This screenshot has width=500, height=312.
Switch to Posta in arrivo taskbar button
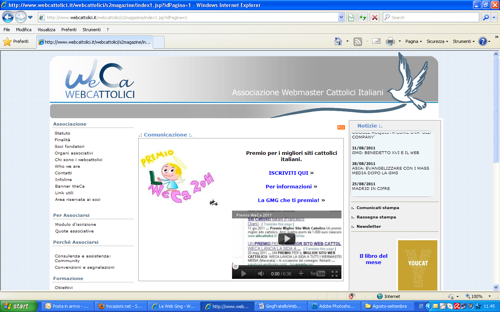(67, 306)
